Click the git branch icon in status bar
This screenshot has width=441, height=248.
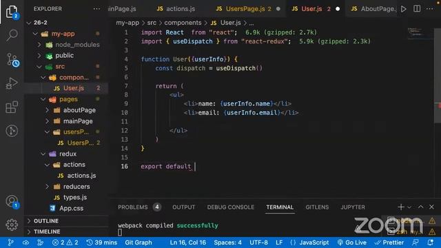[x=10, y=242]
